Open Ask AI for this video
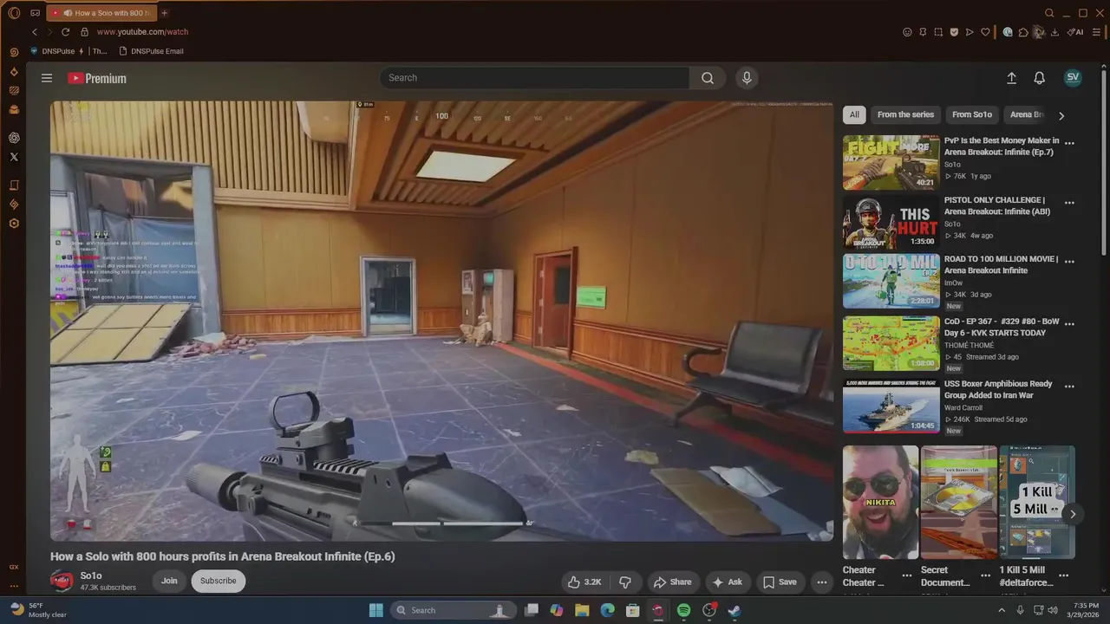1110x624 pixels. [x=727, y=582]
